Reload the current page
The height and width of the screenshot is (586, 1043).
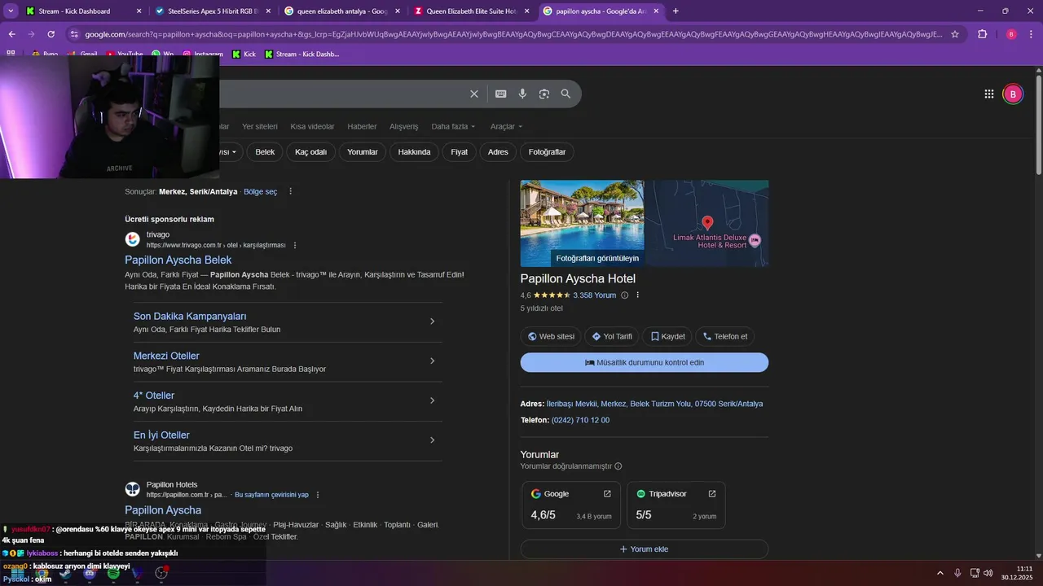click(x=51, y=34)
